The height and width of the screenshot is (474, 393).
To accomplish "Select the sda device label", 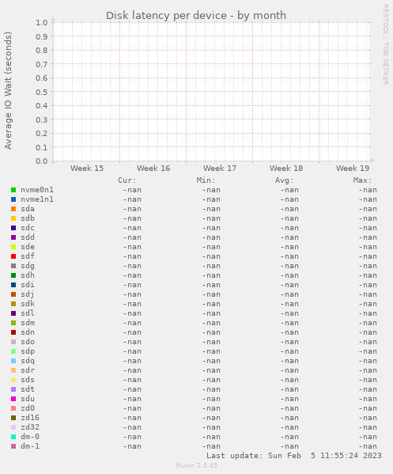I will 28,209.
